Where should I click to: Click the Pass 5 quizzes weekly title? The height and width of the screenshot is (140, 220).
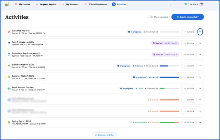tap(23, 42)
